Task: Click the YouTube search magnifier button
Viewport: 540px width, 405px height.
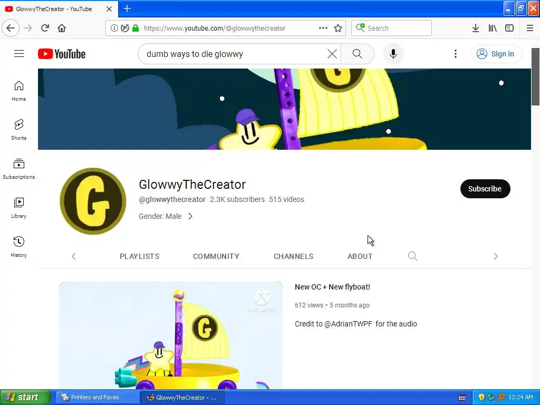Action: (358, 54)
